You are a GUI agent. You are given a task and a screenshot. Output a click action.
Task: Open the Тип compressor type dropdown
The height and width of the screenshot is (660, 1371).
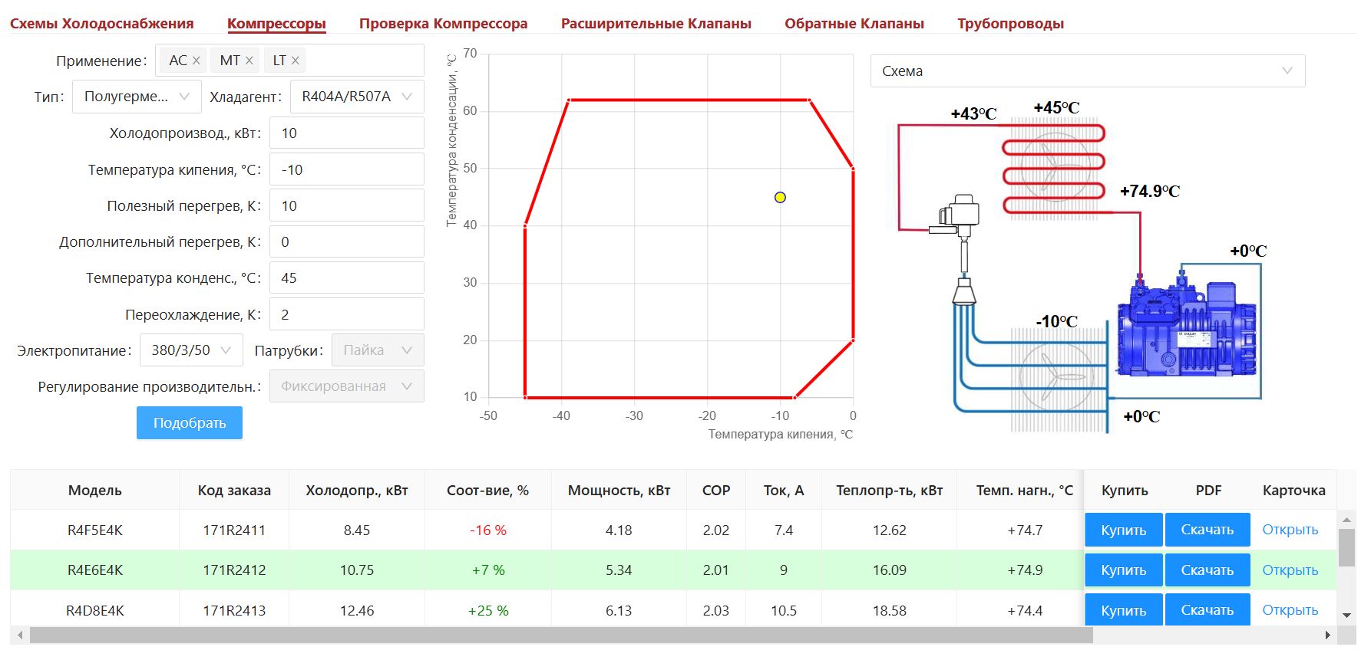click(x=137, y=97)
